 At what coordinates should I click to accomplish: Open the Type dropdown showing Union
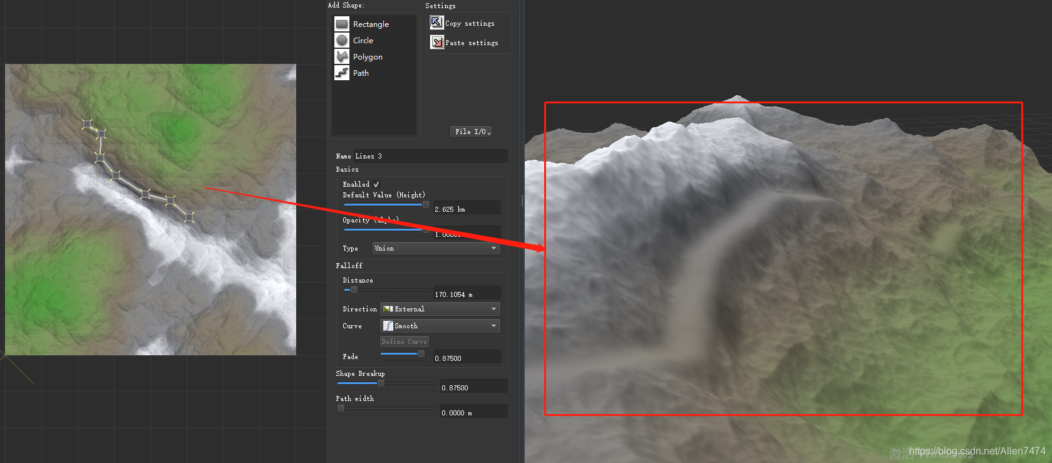click(x=436, y=249)
